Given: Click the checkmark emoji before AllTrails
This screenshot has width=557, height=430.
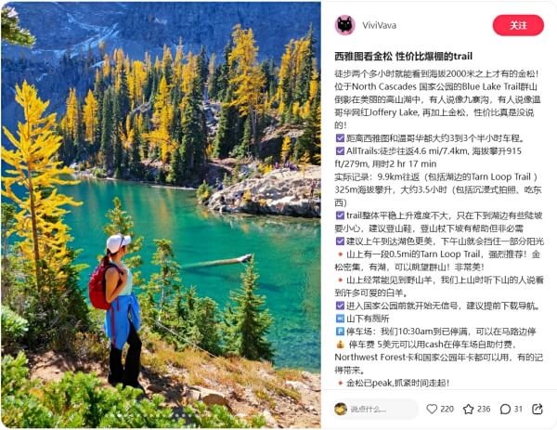Looking at the screenshot, I should click(340, 150).
